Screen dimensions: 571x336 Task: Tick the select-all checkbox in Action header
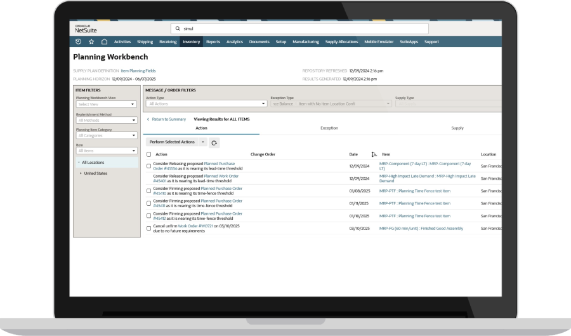(149, 154)
